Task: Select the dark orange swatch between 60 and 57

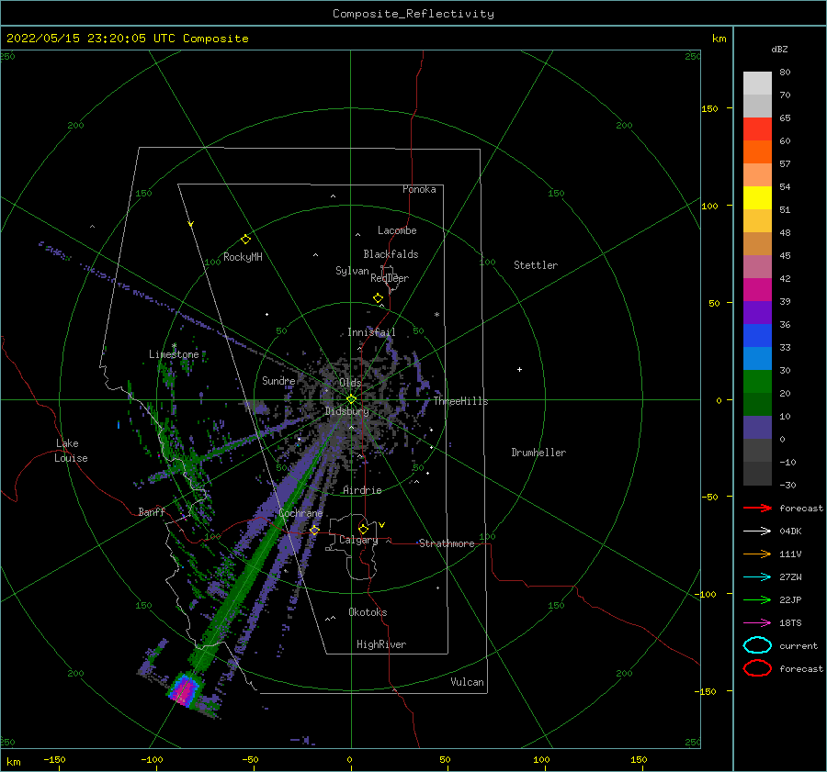Action: tap(757, 152)
